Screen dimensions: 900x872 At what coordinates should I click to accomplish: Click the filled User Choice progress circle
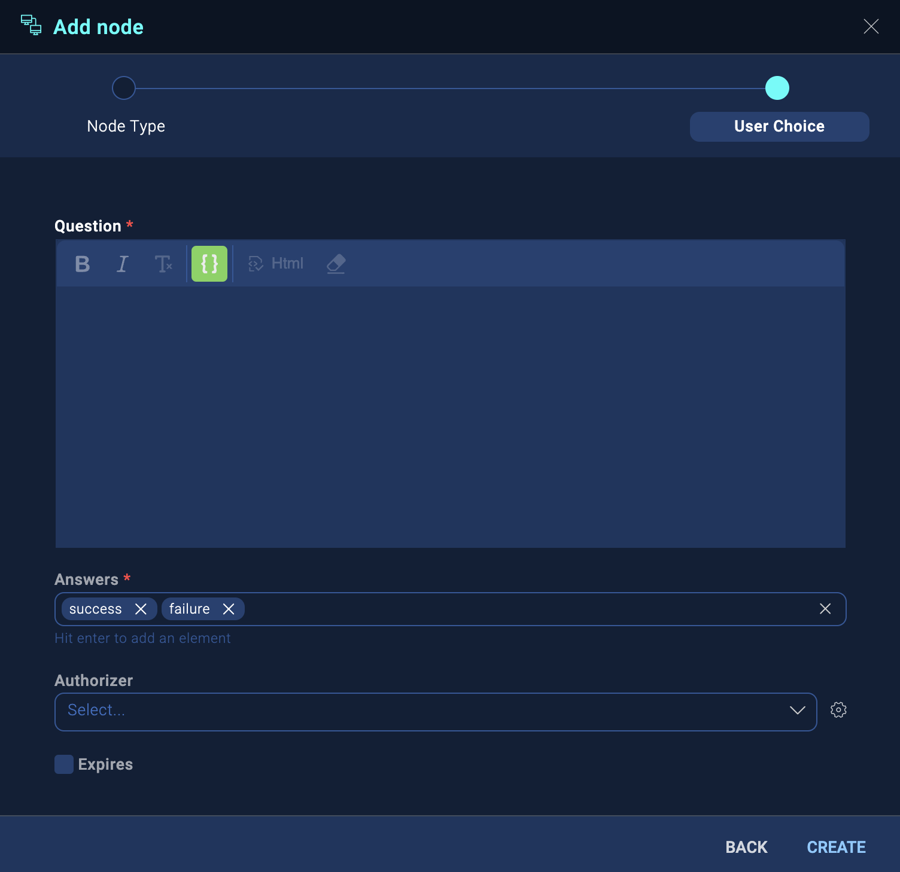(778, 87)
